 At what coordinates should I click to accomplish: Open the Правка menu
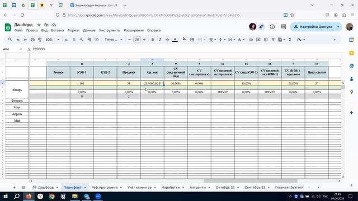pos(32,30)
